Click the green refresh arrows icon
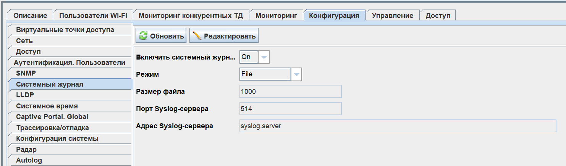566x166 pixels. pos(143,36)
